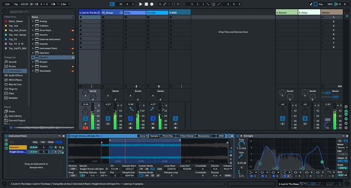Toggle Sampler Snap Off button

[73, 176]
